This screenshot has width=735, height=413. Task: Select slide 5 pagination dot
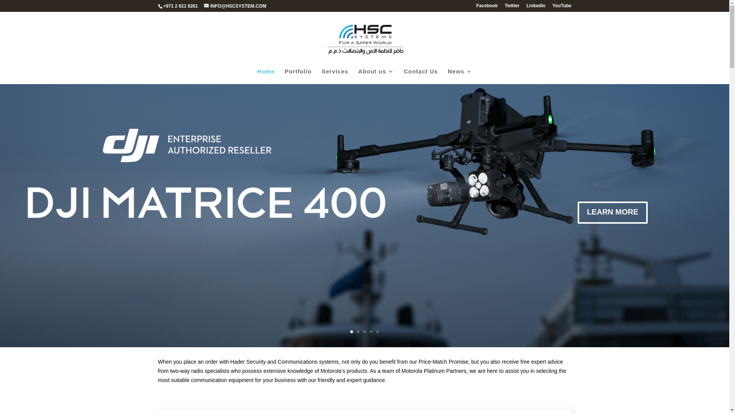(x=377, y=332)
